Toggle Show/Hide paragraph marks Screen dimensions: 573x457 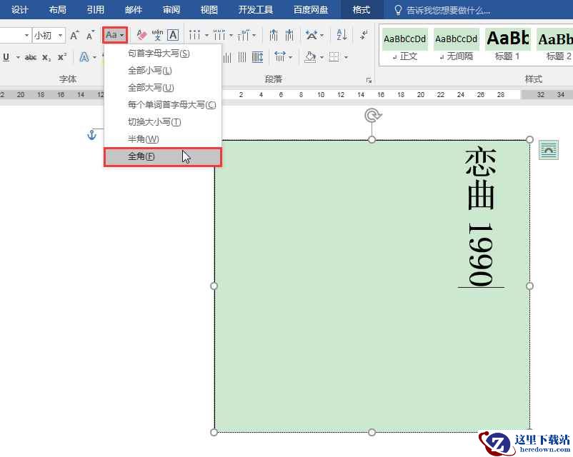click(x=364, y=35)
